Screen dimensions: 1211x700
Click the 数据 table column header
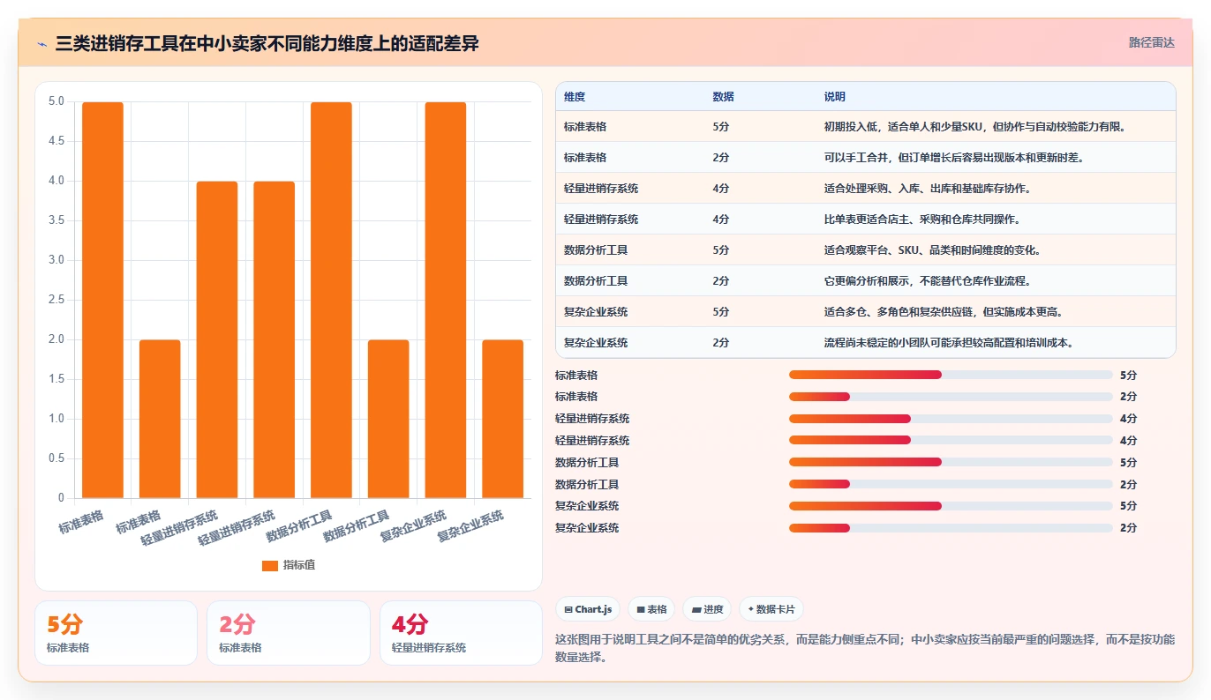pos(723,97)
